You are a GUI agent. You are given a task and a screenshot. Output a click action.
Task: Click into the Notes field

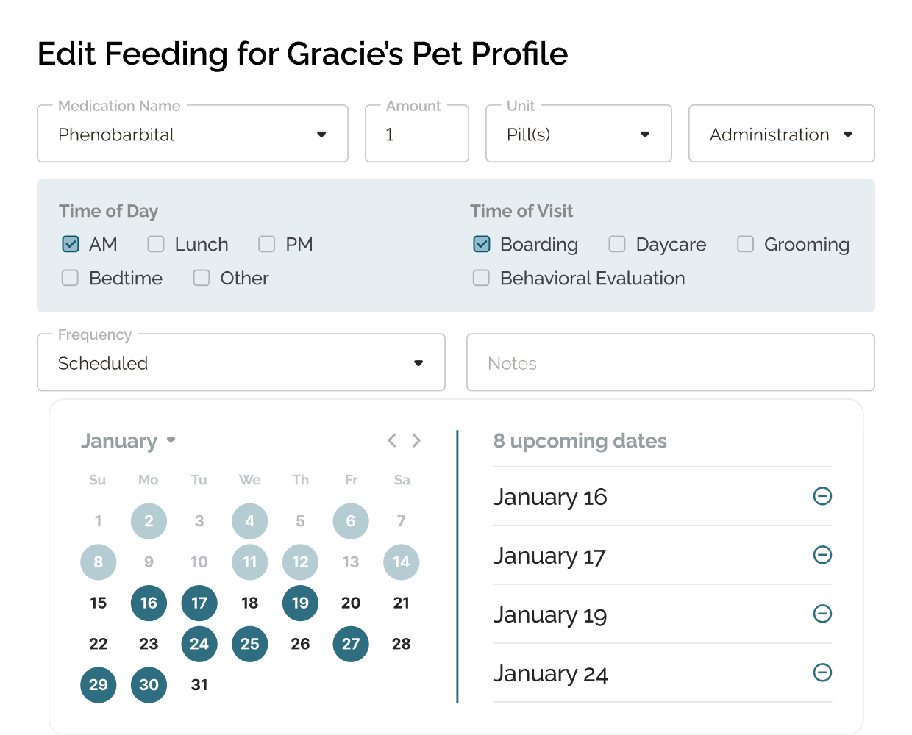[x=671, y=363]
